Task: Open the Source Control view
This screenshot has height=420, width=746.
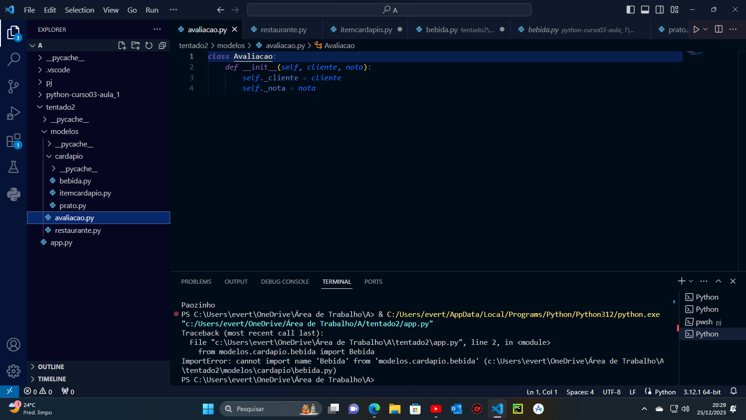Action: click(x=14, y=86)
